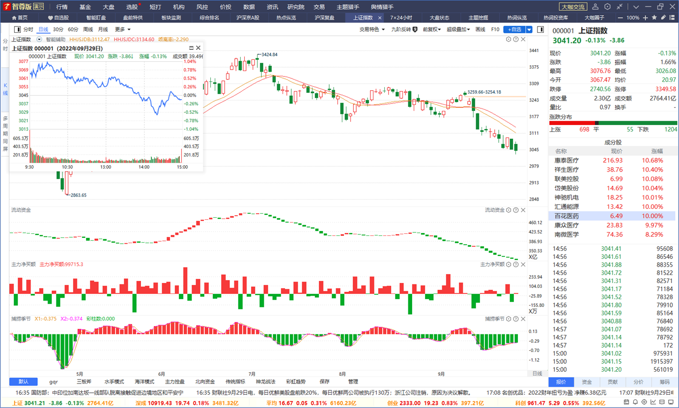Close the 上证指数 mini intraday popup

(198, 48)
